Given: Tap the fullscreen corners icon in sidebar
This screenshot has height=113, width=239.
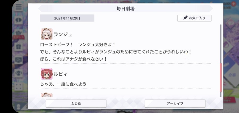Looking at the screenshot, I should [19, 86].
